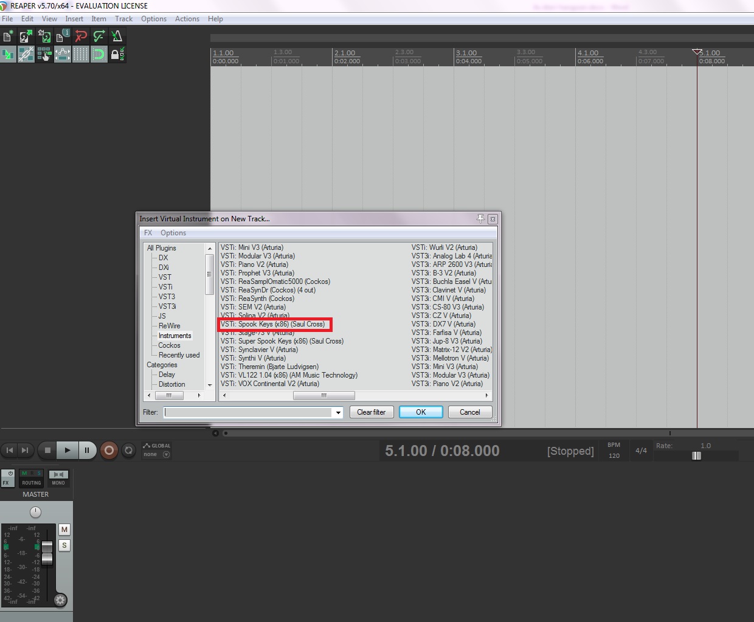Click the lock settings padlock icon

[116, 55]
